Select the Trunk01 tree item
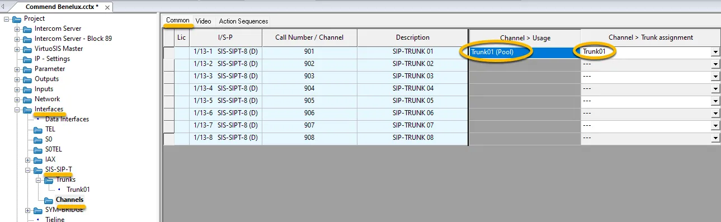 (78, 190)
